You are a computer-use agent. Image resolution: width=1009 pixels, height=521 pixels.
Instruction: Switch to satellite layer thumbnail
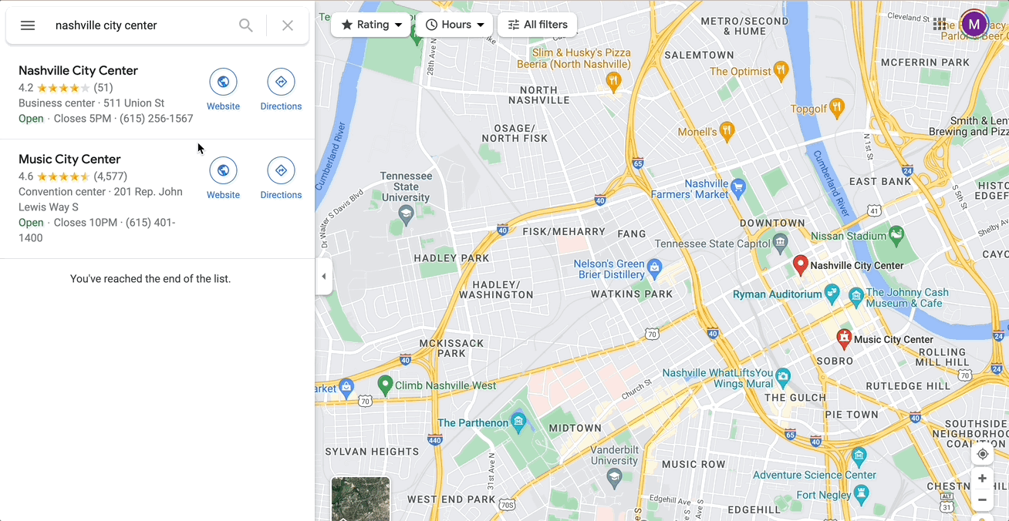[360, 499]
